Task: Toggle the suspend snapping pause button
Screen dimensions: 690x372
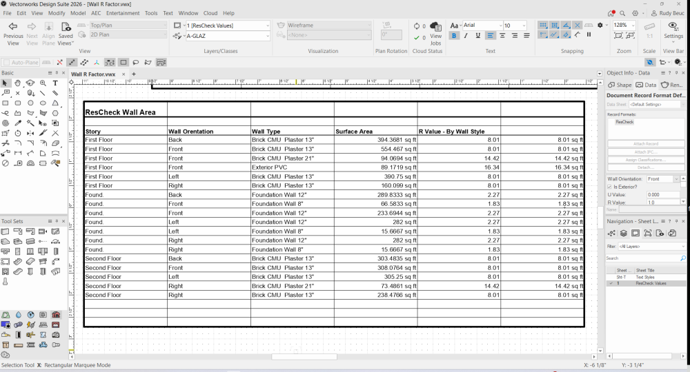Action: point(589,35)
